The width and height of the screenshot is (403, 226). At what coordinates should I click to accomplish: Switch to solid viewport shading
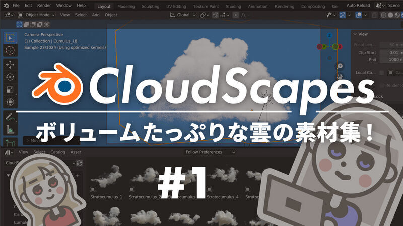390,15
